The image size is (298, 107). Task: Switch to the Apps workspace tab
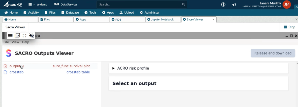click(92, 19)
